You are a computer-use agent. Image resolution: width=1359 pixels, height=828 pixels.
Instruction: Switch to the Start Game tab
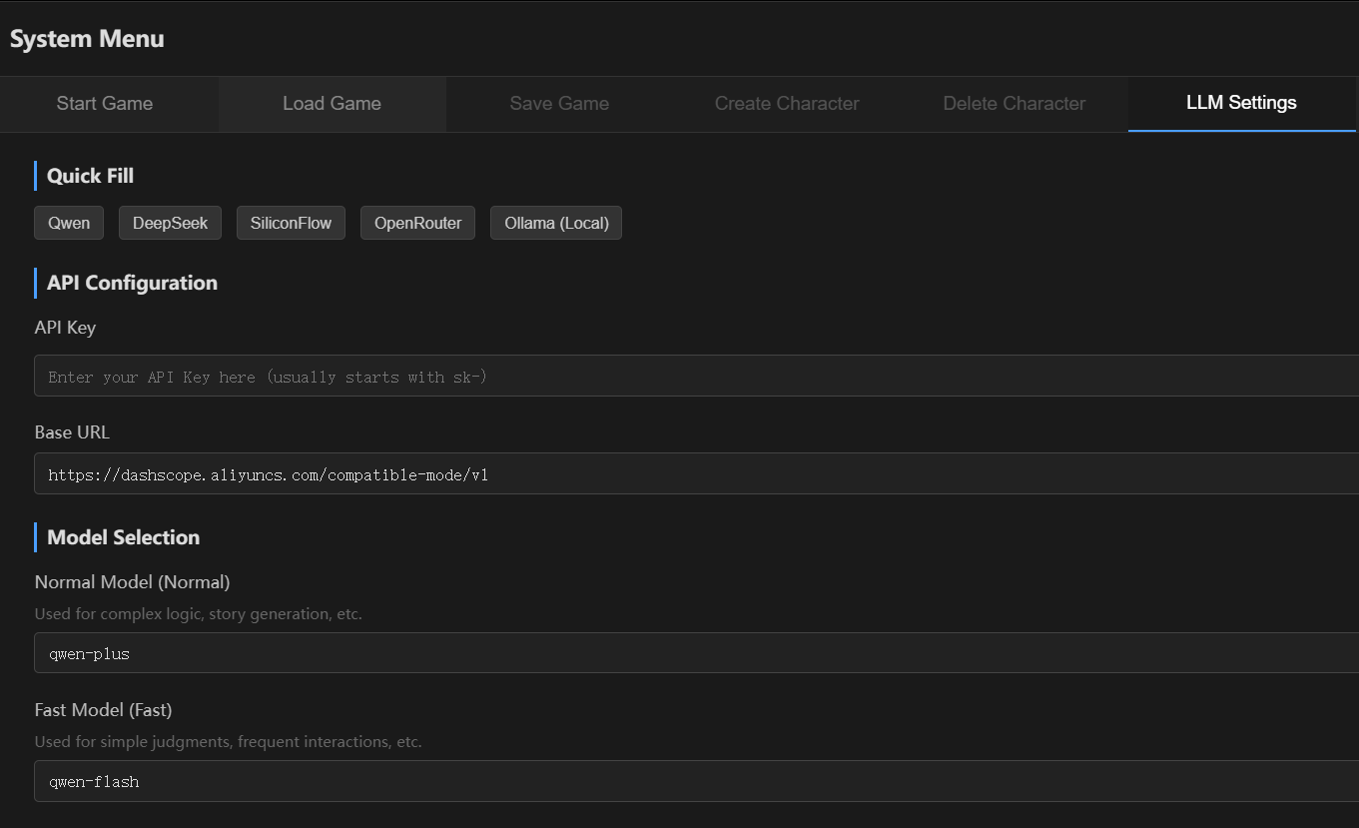[104, 103]
